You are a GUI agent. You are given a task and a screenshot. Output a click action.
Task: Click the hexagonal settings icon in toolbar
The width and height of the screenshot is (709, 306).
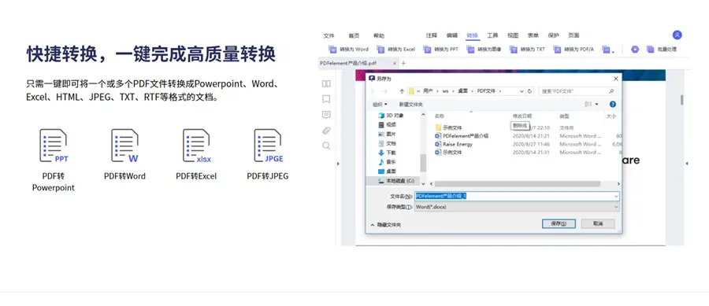click(x=635, y=50)
